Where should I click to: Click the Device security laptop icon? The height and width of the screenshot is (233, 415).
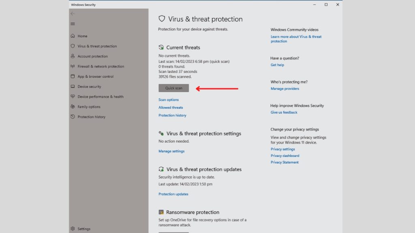click(x=73, y=87)
